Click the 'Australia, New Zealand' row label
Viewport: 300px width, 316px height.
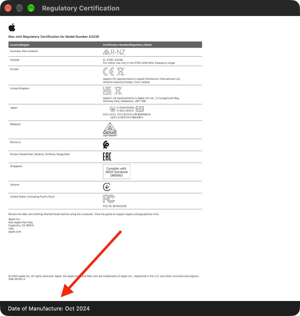coord(24,51)
